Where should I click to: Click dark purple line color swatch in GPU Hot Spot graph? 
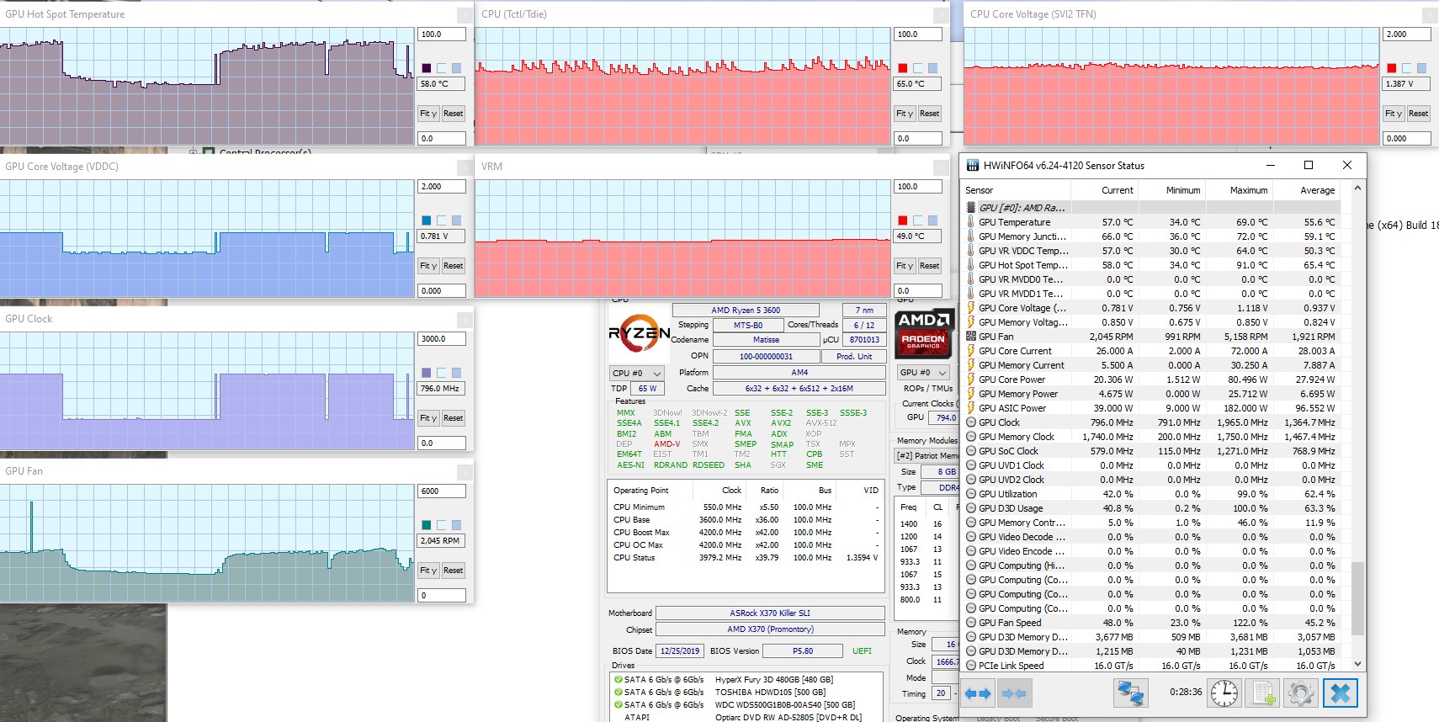pos(427,68)
